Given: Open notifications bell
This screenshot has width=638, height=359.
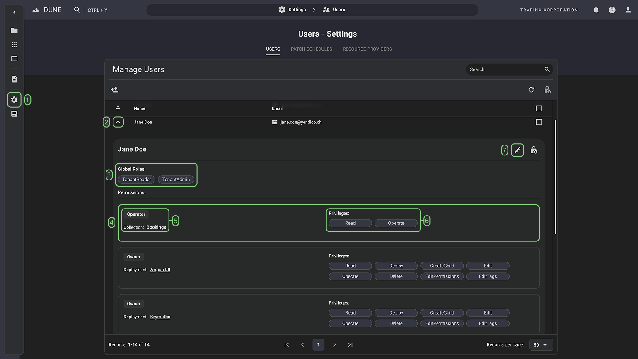Looking at the screenshot, I should 596,10.
